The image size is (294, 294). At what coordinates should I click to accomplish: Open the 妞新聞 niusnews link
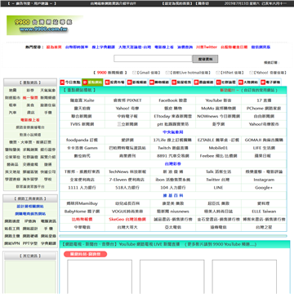point(173,212)
